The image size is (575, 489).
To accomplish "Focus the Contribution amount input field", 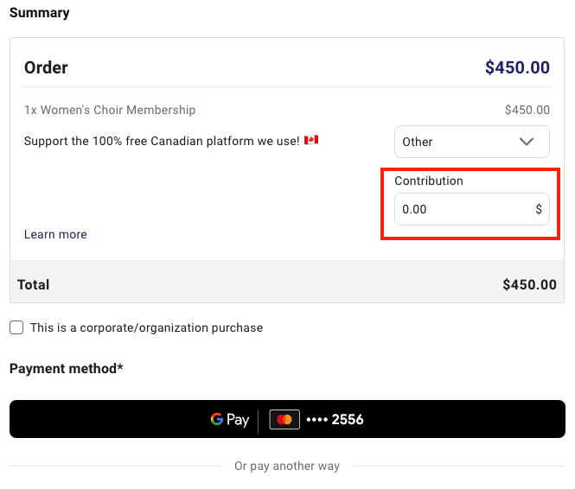I will pos(471,209).
